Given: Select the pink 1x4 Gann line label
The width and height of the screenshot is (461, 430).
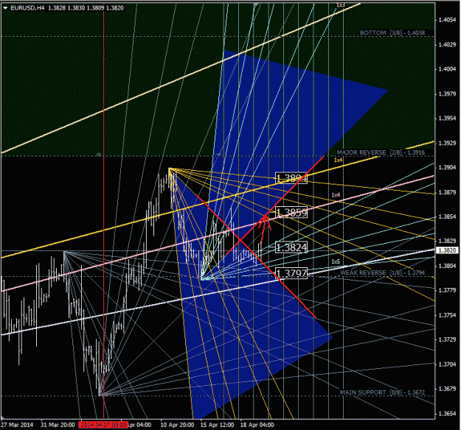Looking at the screenshot, I should pos(336,195).
